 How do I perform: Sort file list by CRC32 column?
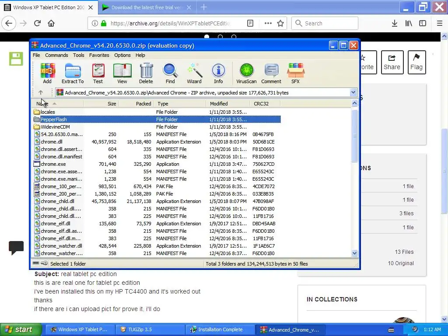click(x=265, y=104)
